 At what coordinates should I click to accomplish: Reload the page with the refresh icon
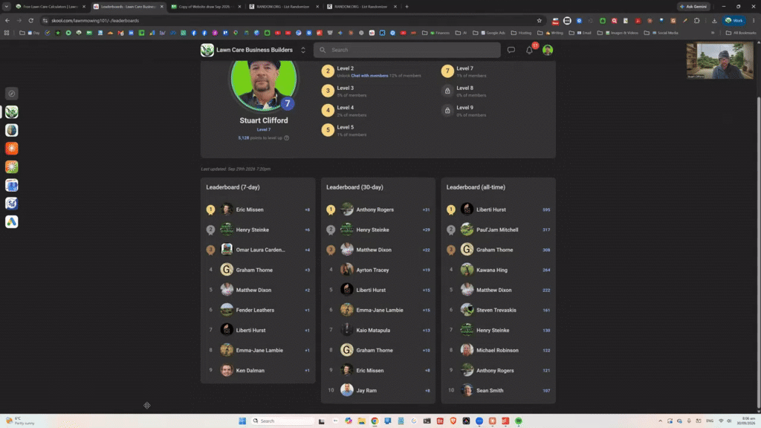(x=30, y=20)
